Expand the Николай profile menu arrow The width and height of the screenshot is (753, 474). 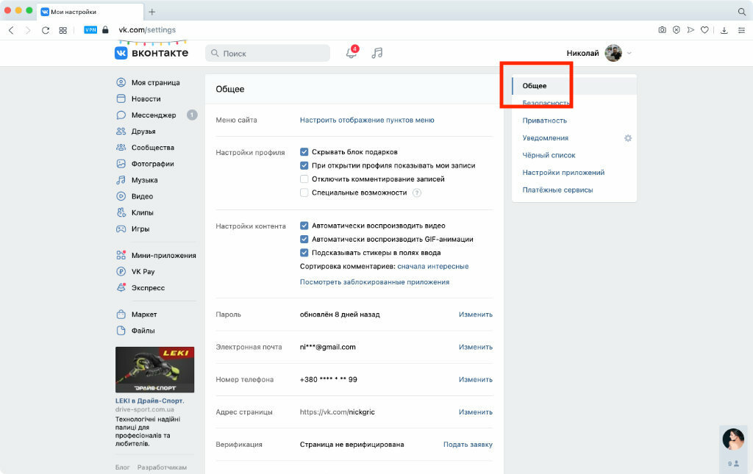[629, 53]
